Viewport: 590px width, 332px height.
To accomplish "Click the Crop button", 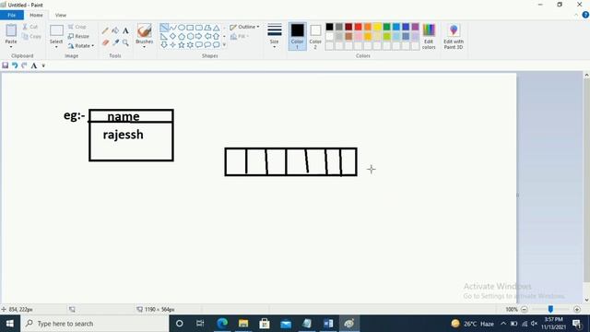I will 77,27.
